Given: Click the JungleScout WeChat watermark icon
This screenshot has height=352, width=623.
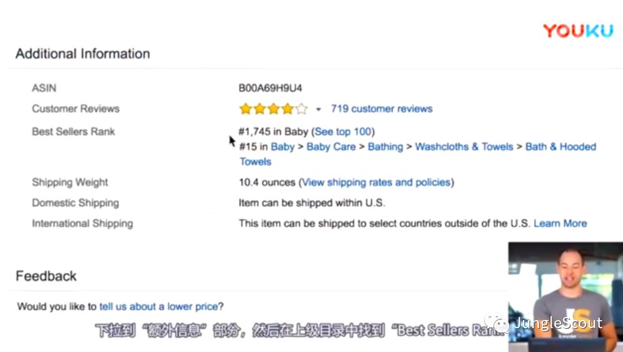Looking at the screenshot, I should coord(500,324).
